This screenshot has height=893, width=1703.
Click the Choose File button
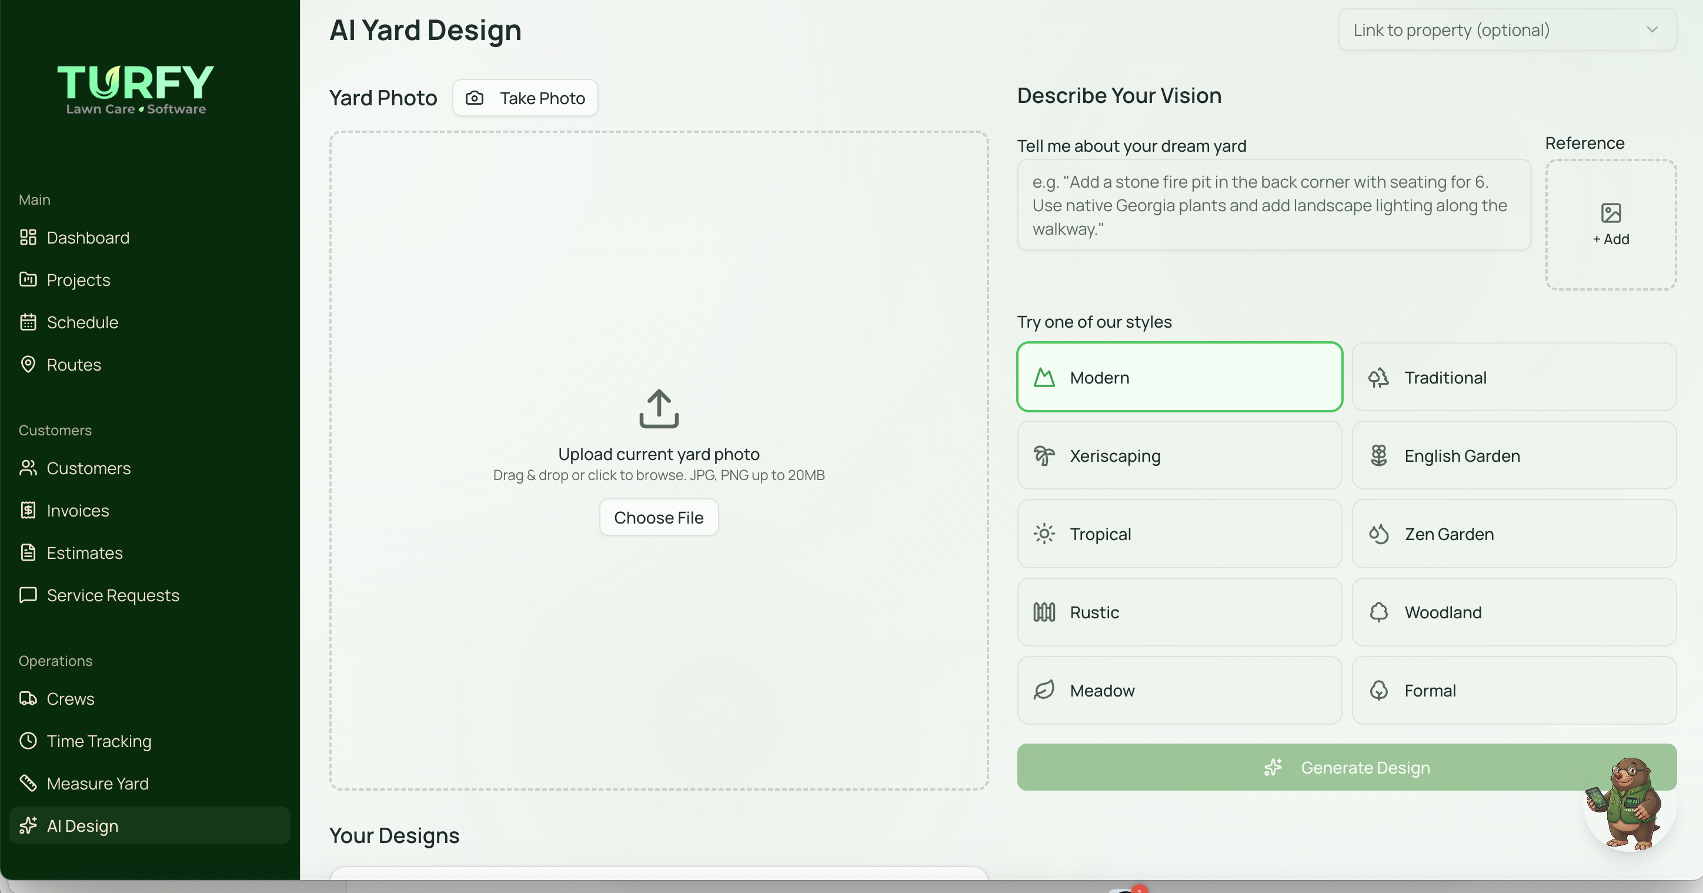pyautogui.click(x=659, y=517)
